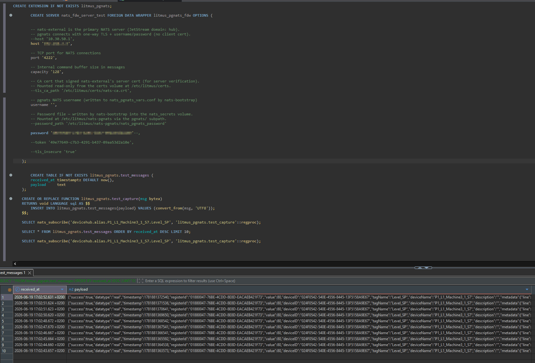
Task: Click the minimize-panel down arrow on divider
Action: point(427,268)
